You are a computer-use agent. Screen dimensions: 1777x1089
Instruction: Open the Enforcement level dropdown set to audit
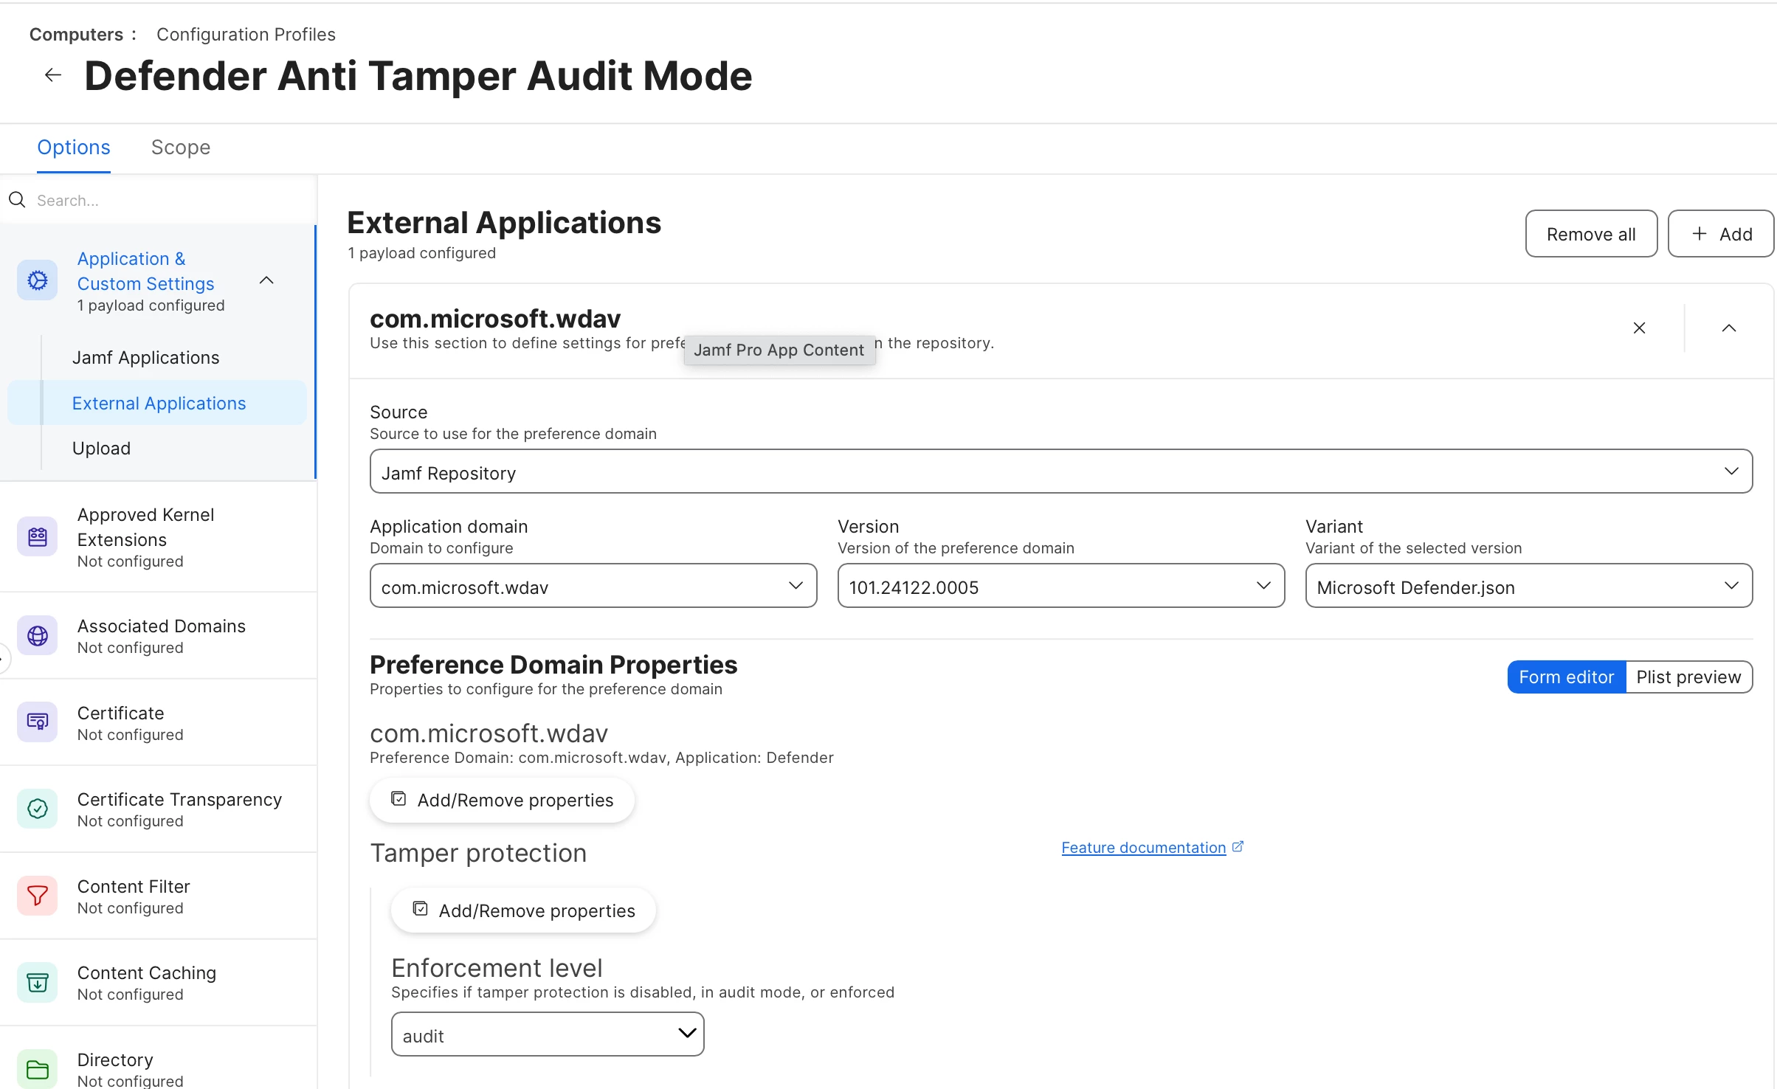pyautogui.click(x=548, y=1034)
